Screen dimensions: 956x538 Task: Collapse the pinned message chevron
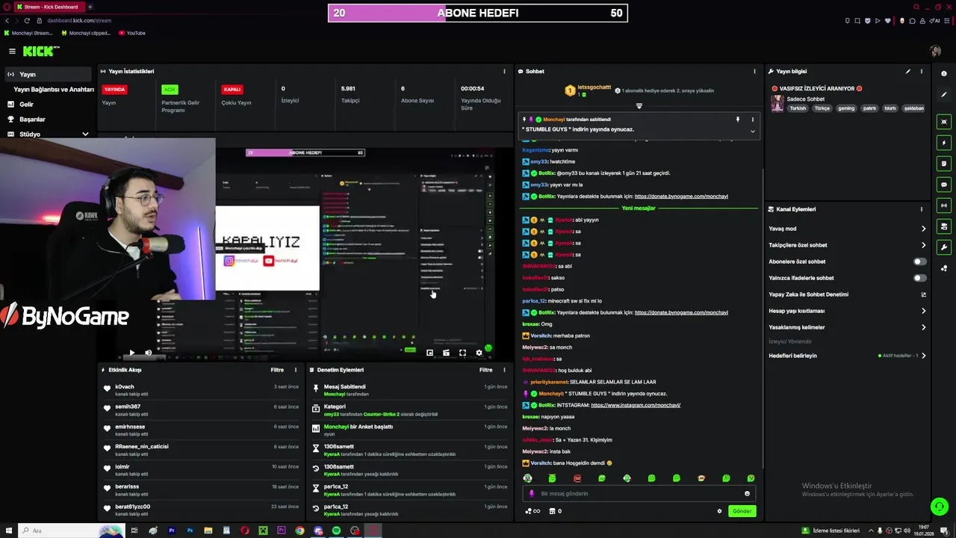click(x=752, y=132)
